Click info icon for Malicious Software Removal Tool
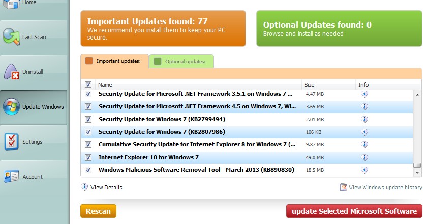 coord(364,170)
